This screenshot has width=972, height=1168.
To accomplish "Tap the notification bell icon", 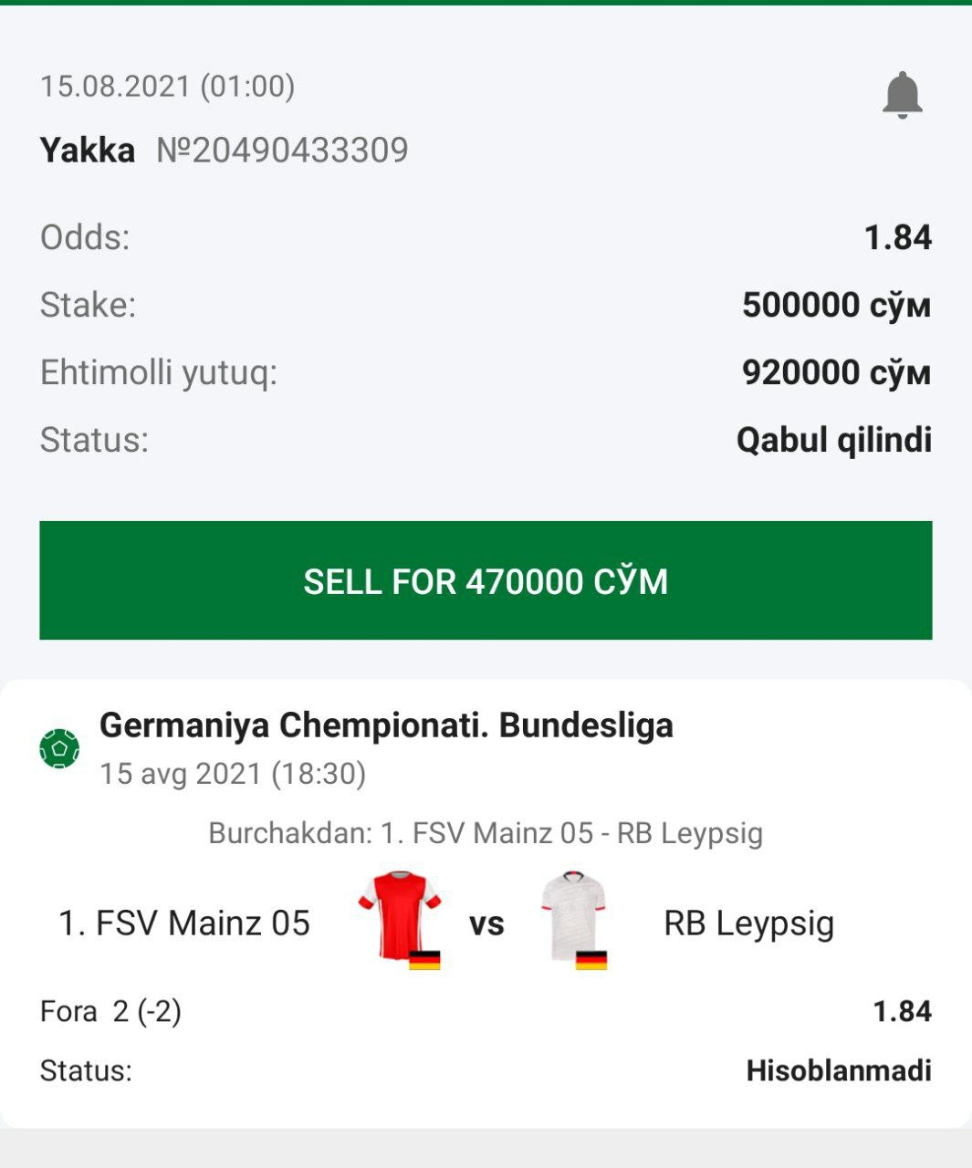I will coord(902,95).
